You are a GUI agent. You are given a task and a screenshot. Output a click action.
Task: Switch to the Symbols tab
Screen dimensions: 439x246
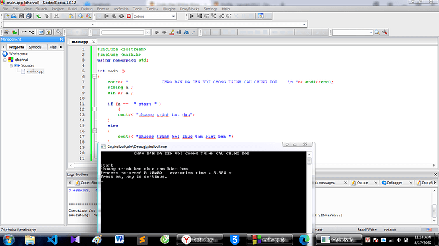(x=35, y=47)
